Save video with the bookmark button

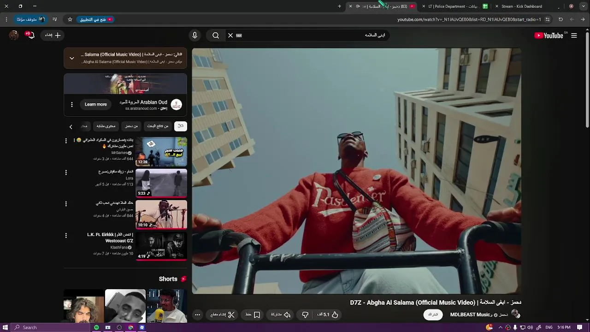[x=253, y=314]
